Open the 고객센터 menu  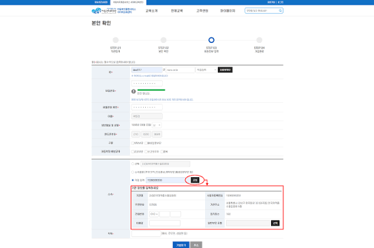coord(202,11)
